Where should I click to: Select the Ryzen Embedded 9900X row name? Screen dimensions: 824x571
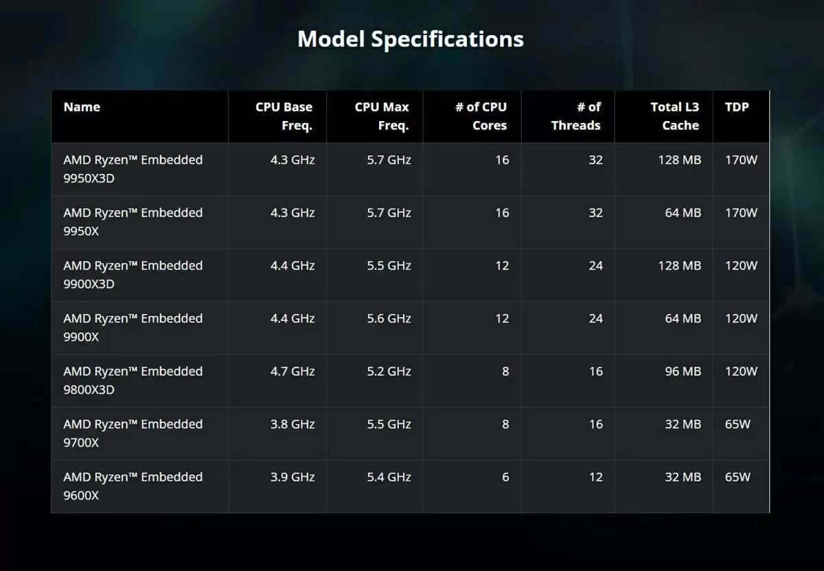[133, 328]
